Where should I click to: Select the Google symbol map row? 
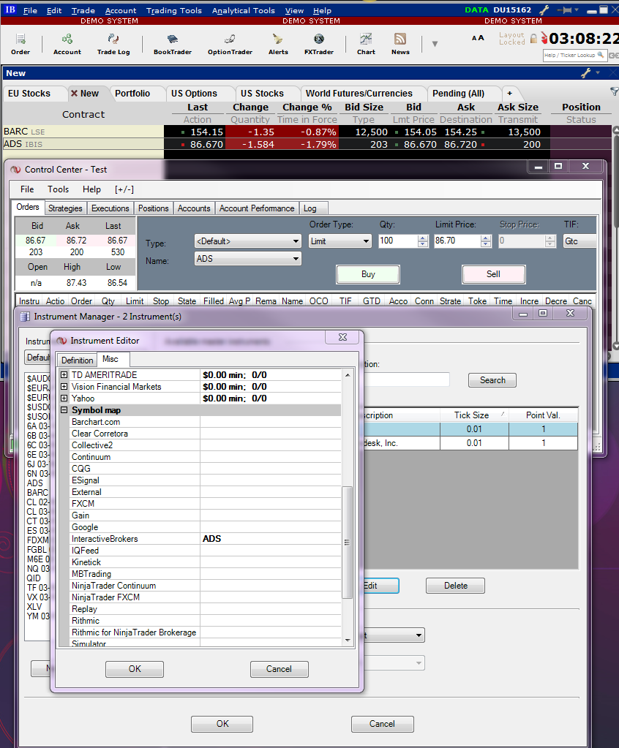pos(205,527)
